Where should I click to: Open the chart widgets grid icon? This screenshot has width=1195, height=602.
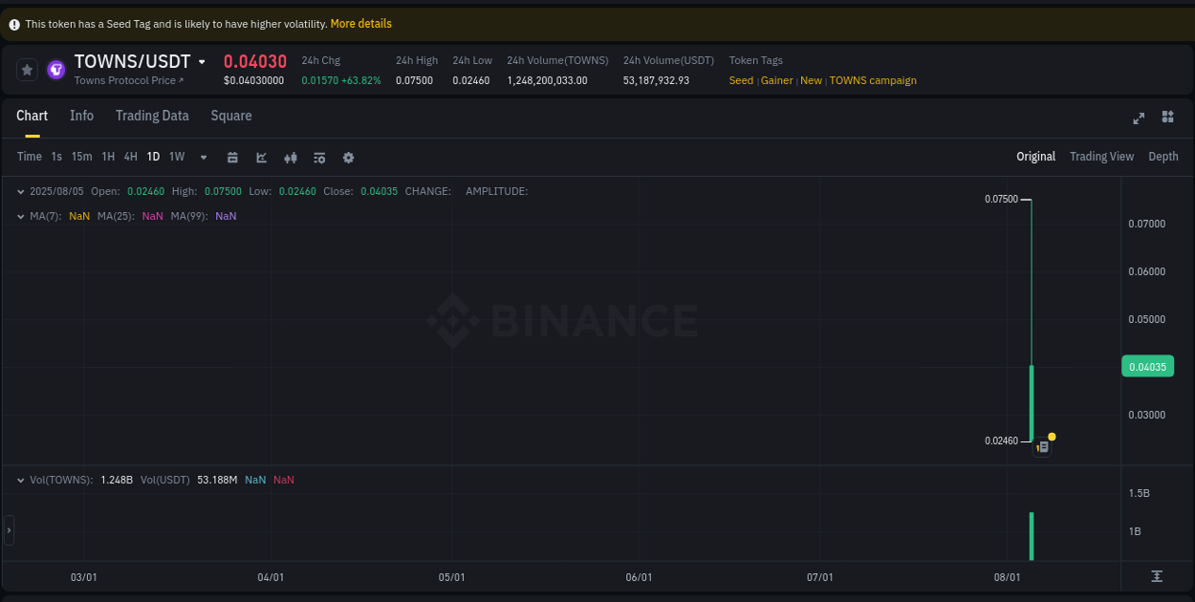tap(1167, 117)
